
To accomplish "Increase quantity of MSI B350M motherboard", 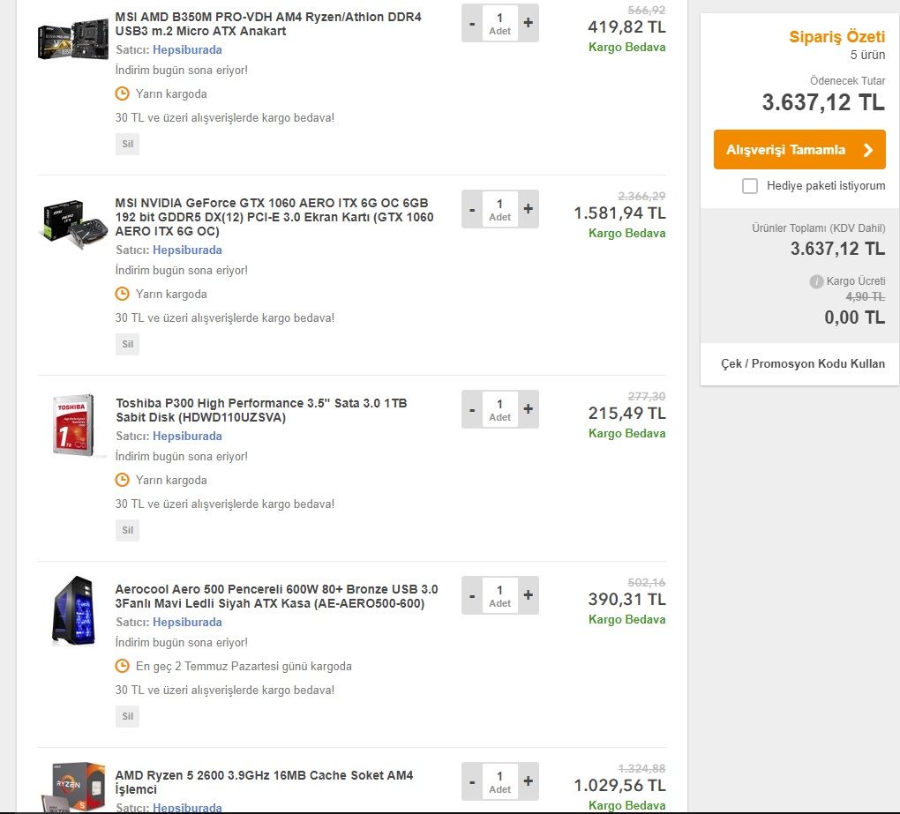I will pyautogui.click(x=528, y=23).
